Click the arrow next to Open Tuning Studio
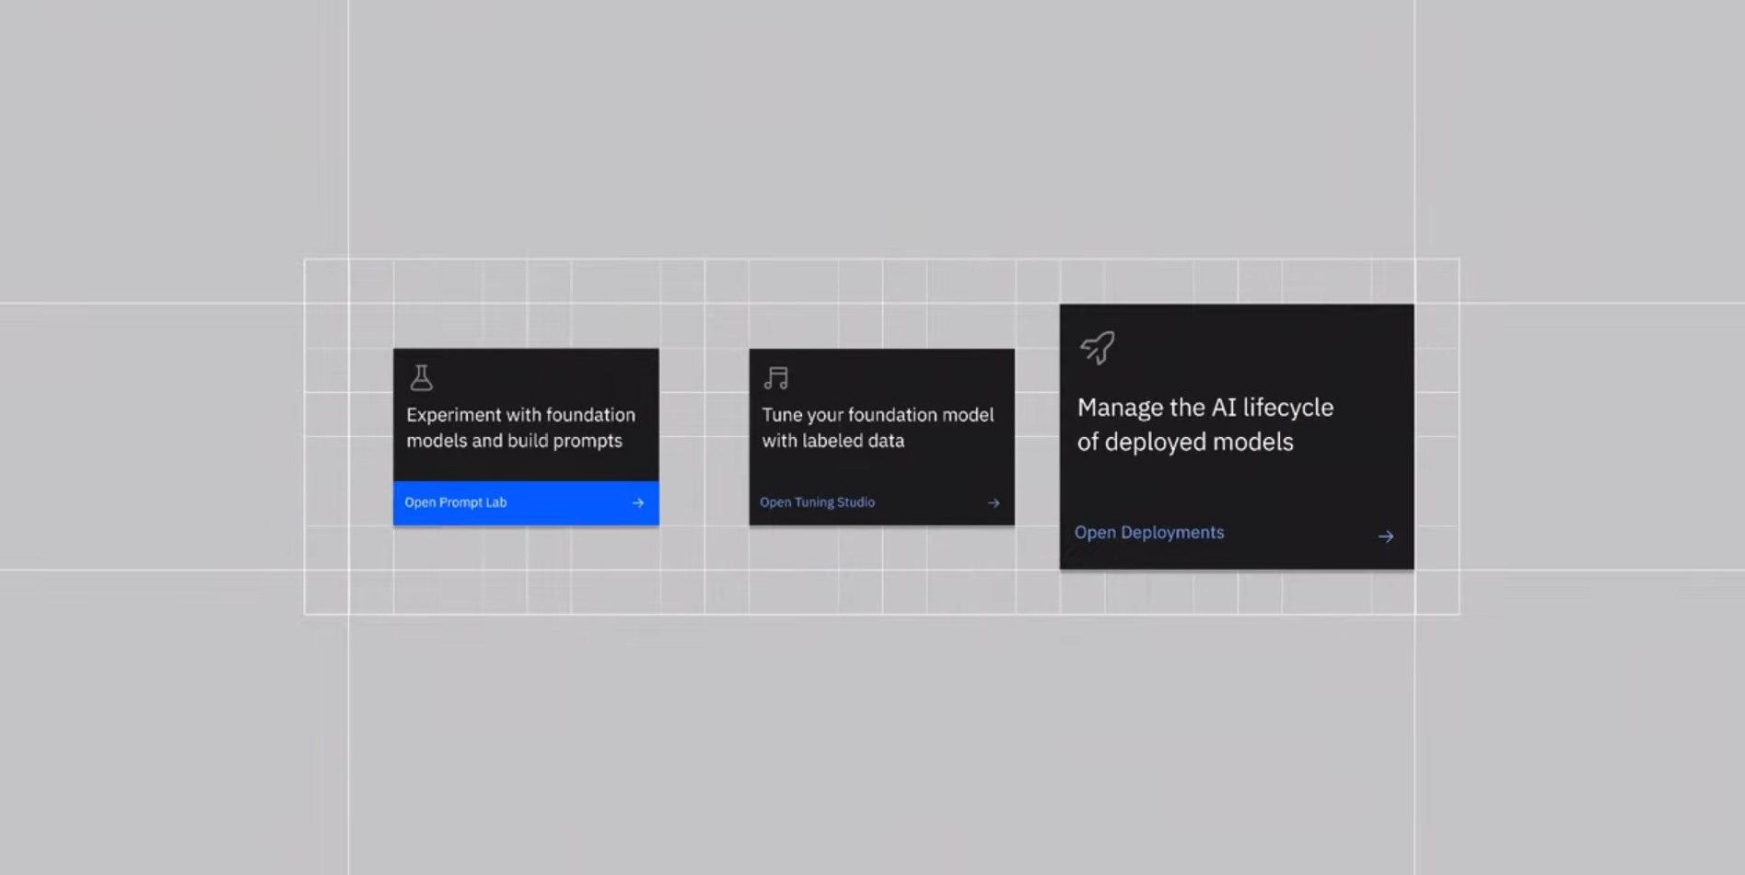 tap(994, 502)
